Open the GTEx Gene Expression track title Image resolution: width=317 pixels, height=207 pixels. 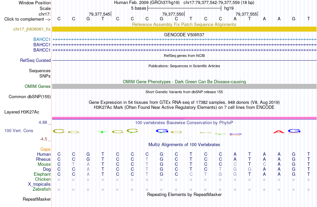click(184, 103)
